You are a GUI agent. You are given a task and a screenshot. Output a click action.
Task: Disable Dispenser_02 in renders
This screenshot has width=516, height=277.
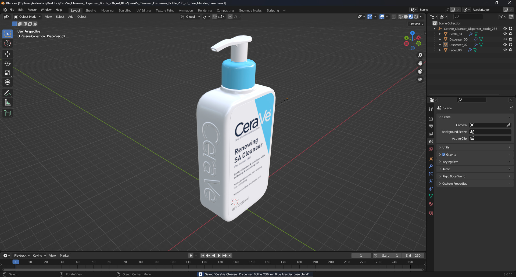pyautogui.click(x=510, y=45)
